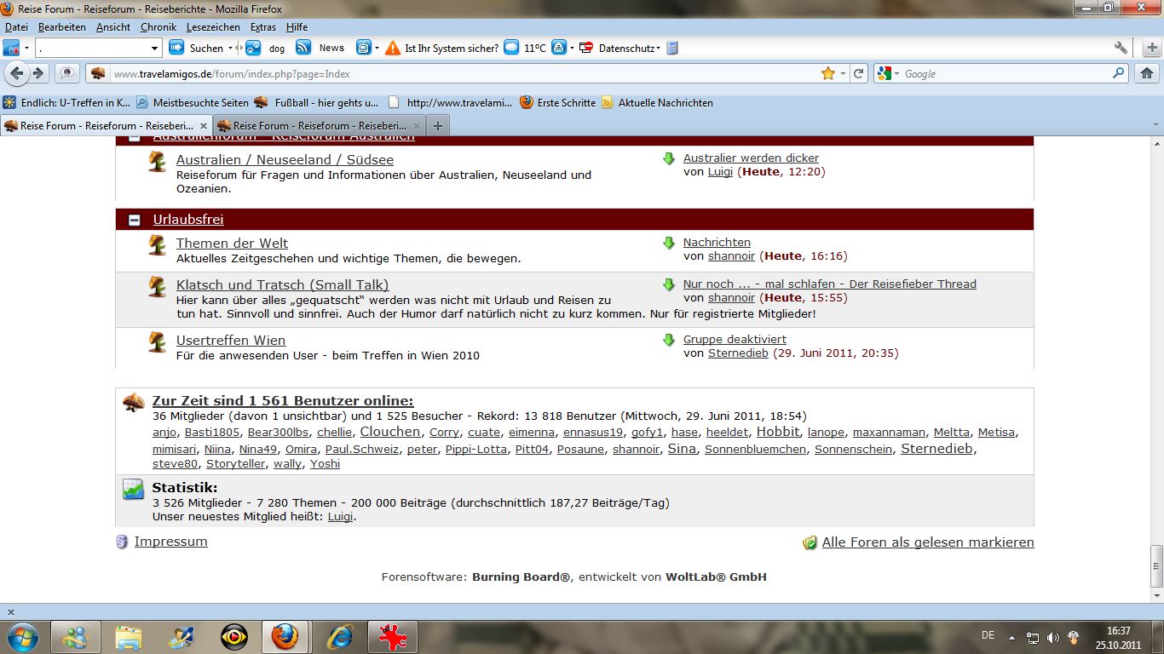Click the News RSS feed icon

pyautogui.click(x=303, y=48)
